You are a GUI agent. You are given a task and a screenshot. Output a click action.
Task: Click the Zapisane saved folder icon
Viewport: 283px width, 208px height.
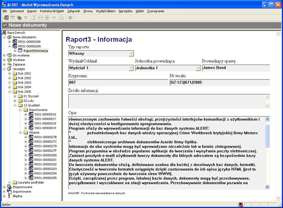tap(10, 65)
